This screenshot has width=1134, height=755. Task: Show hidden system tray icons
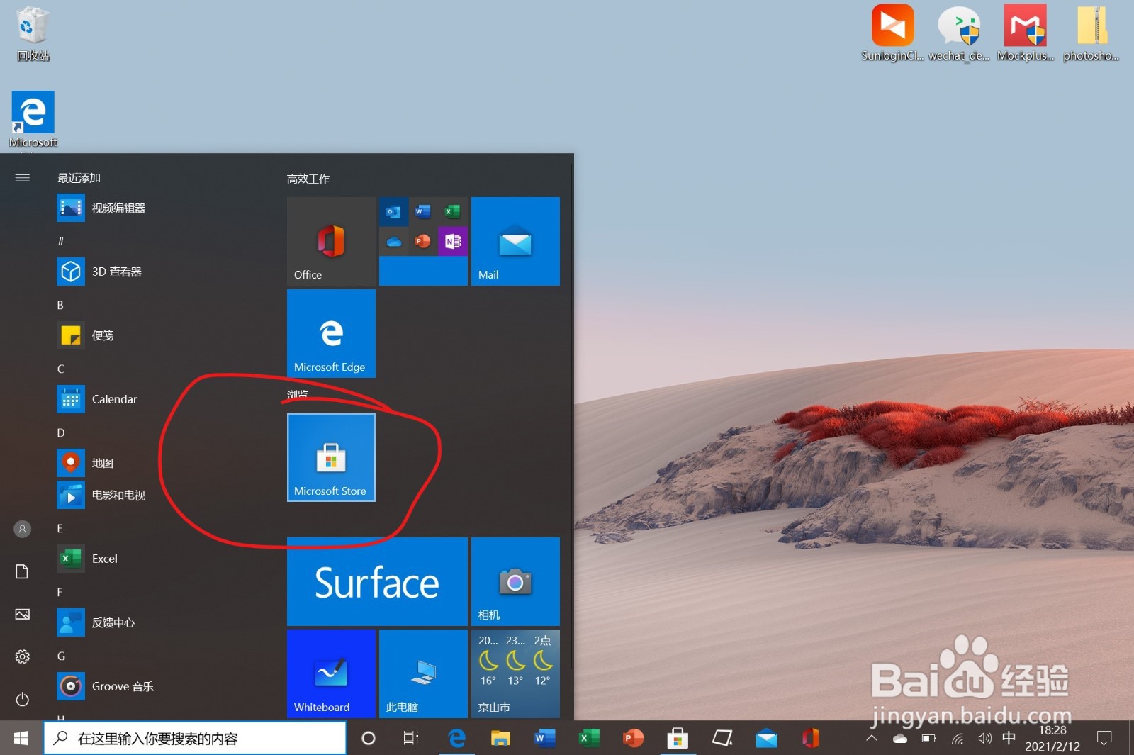872,738
